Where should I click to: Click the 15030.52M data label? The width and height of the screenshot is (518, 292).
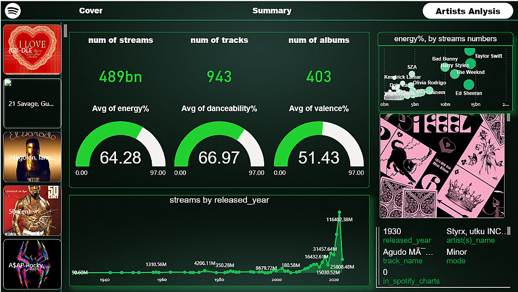click(x=328, y=272)
